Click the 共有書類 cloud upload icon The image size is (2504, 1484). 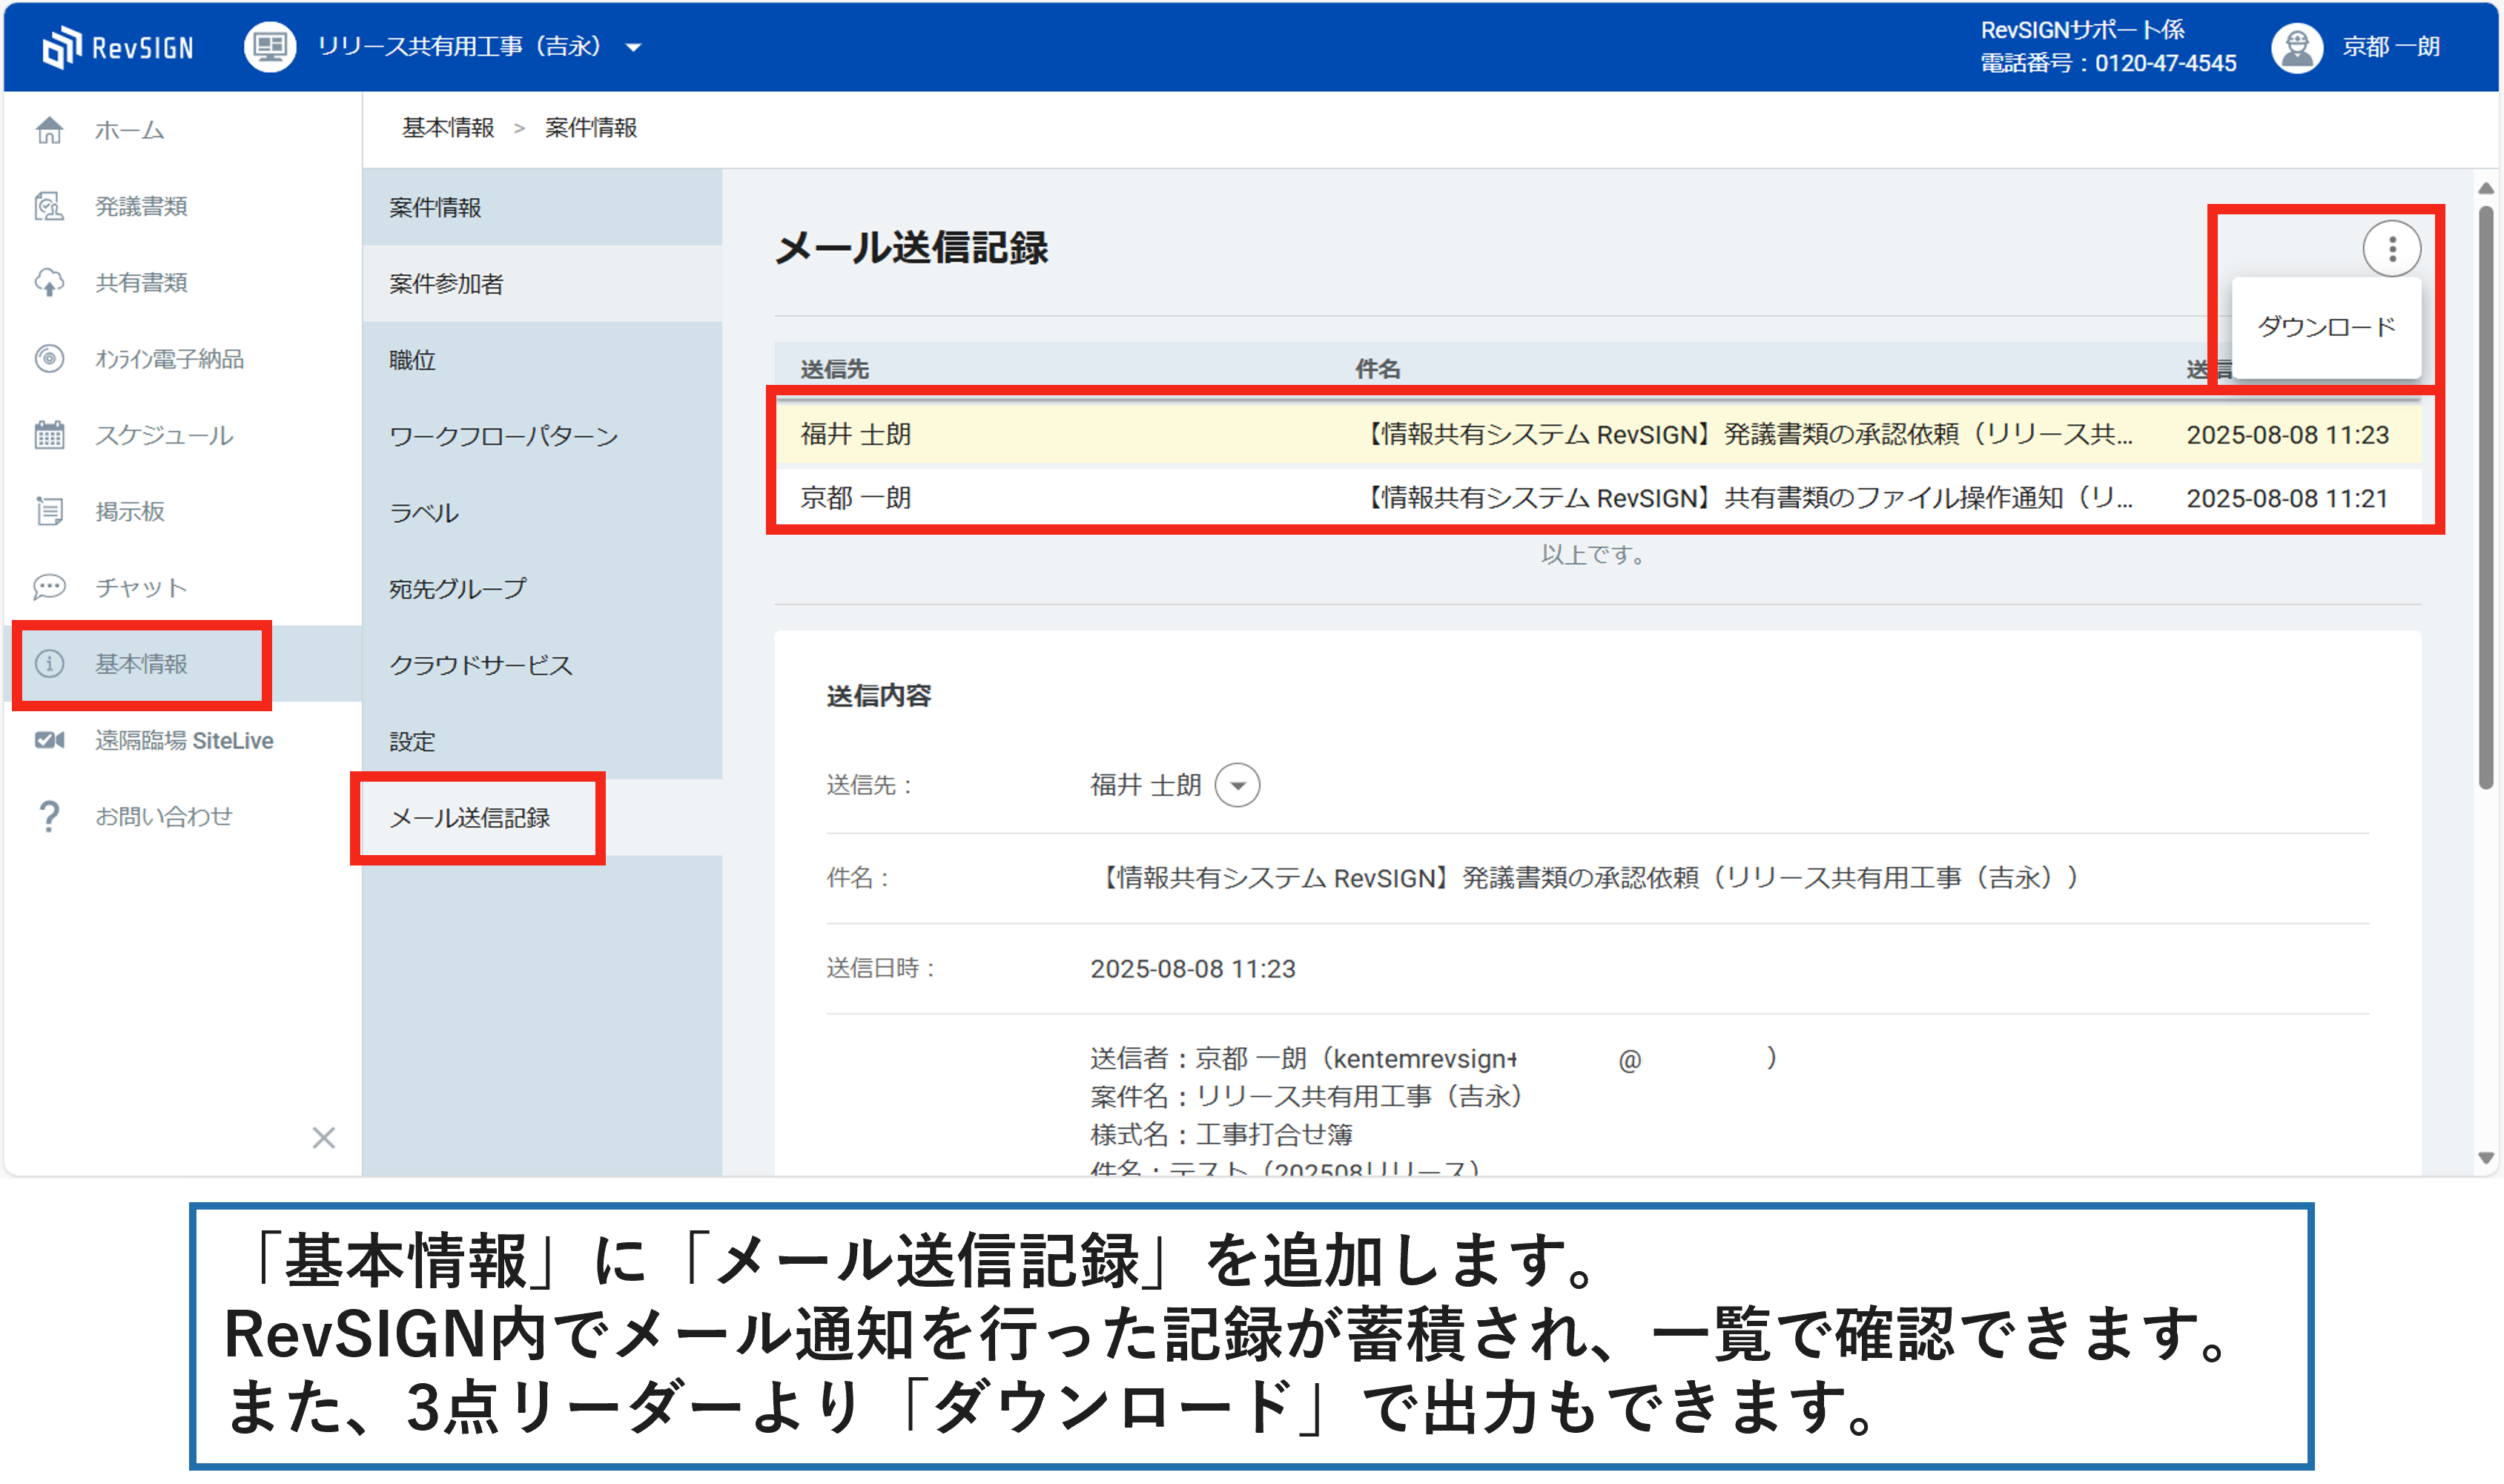[x=49, y=283]
